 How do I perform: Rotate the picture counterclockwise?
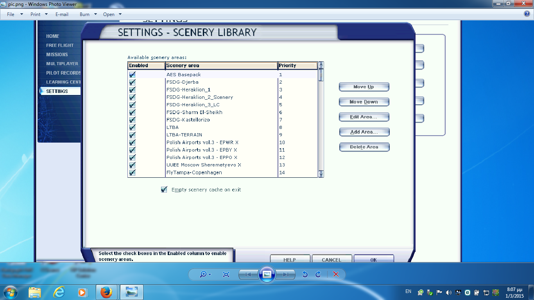[305, 275]
